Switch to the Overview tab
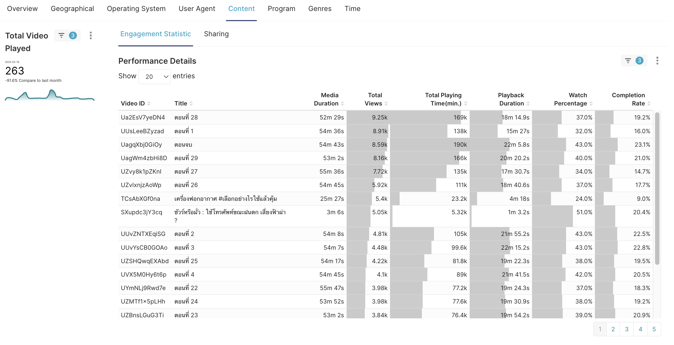Viewport: 674px width, 345px height. coord(22,9)
